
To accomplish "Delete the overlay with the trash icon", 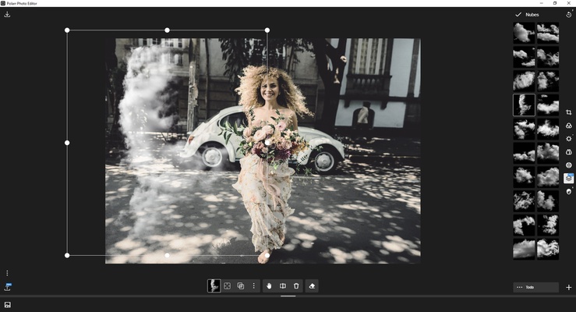I will point(296,286).
